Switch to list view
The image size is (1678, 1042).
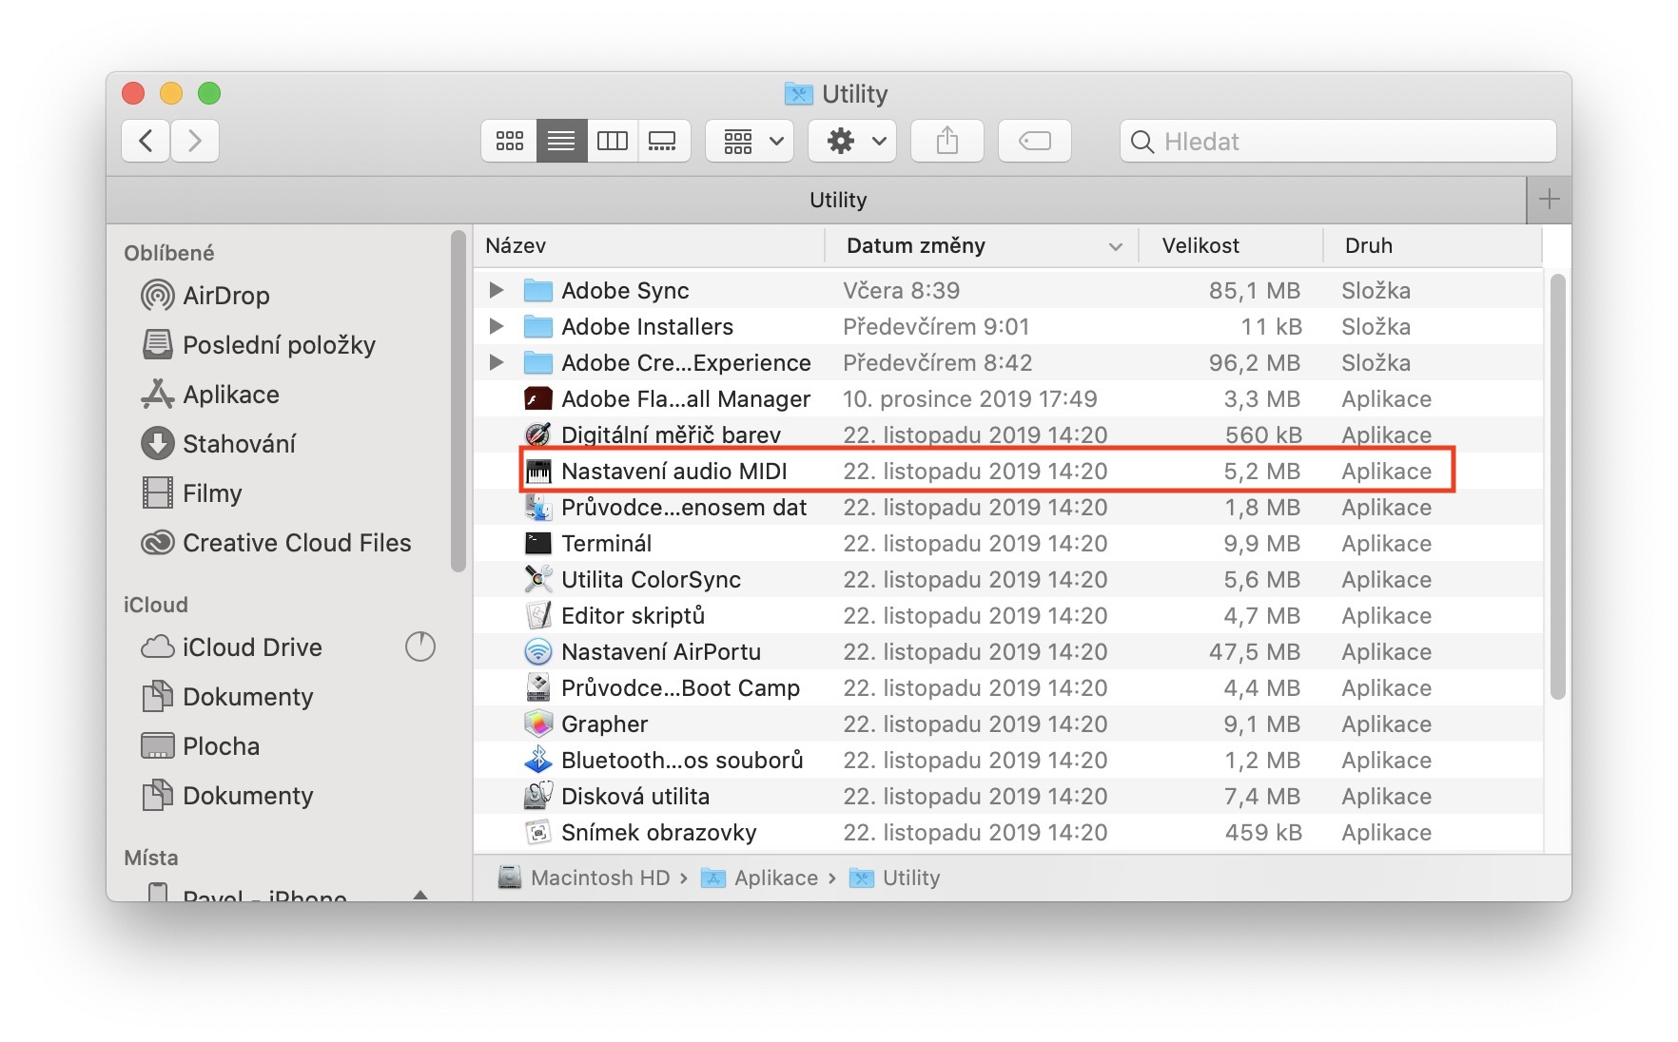pyautogui.click(x=561, y=141)
